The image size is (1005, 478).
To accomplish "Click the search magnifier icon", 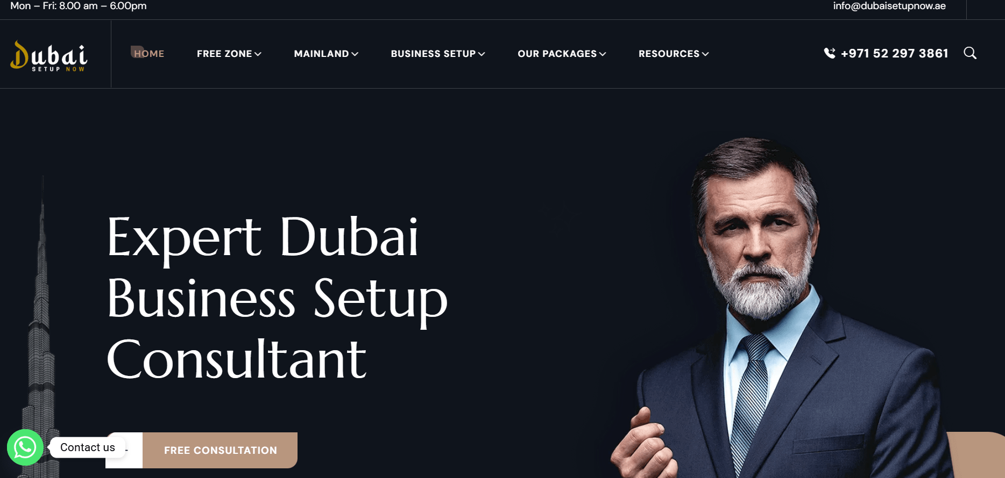I will coord(970,53).
